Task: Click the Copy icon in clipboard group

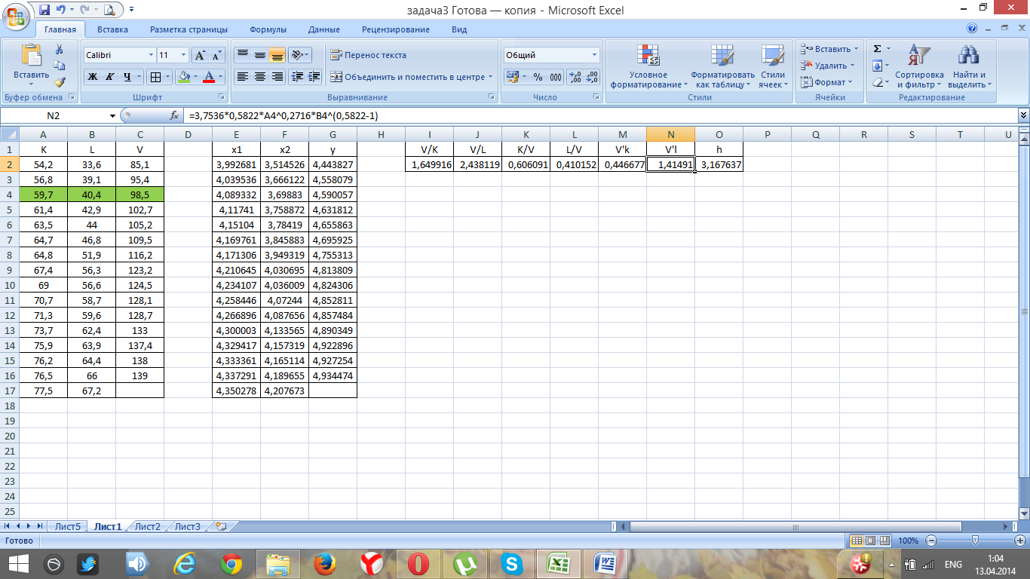Action: click(x=60, y=66)
